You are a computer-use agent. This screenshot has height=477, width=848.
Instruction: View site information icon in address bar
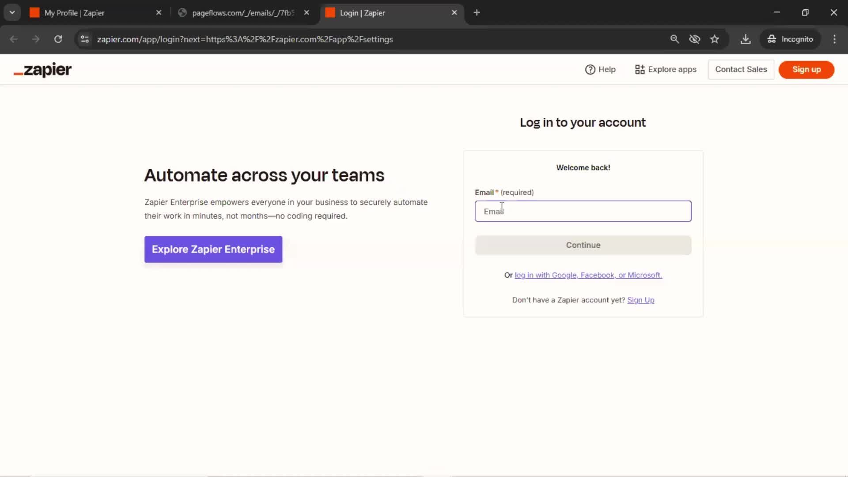[85, 39]
